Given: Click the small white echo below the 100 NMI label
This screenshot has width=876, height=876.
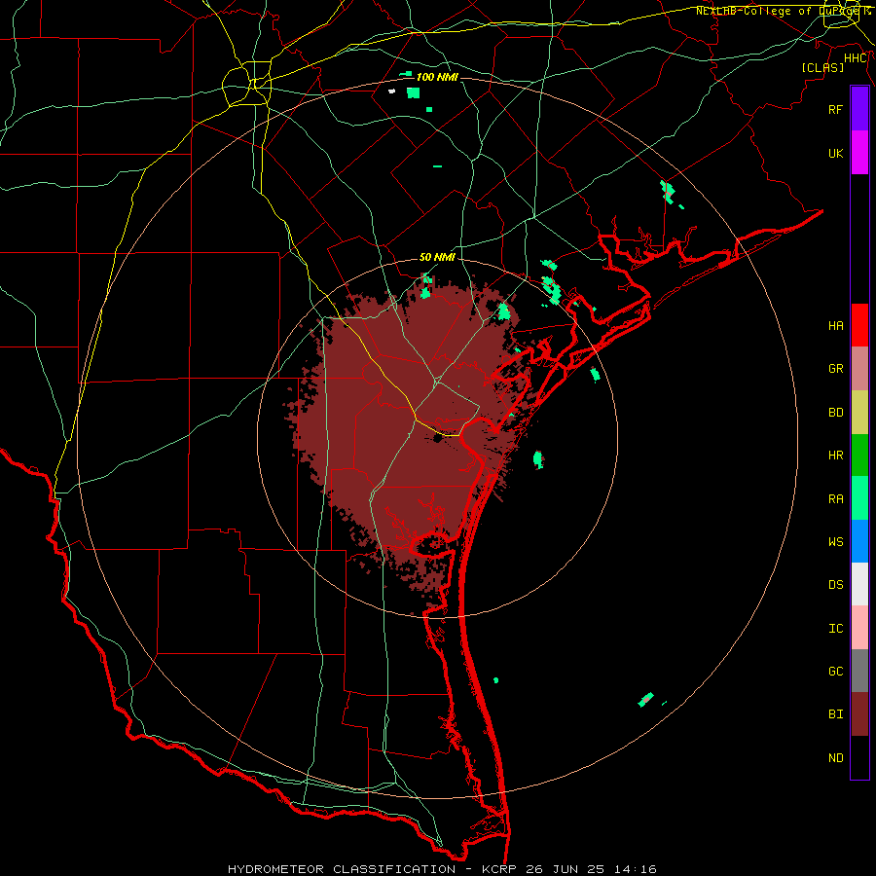Looking at the screenshot, I should click(x=391, y=91).
